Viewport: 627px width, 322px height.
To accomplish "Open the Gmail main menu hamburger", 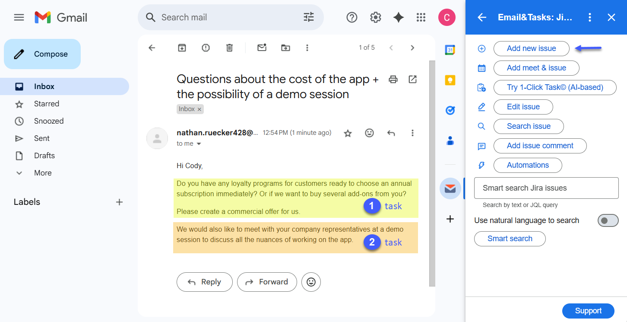I will (19, 17).
